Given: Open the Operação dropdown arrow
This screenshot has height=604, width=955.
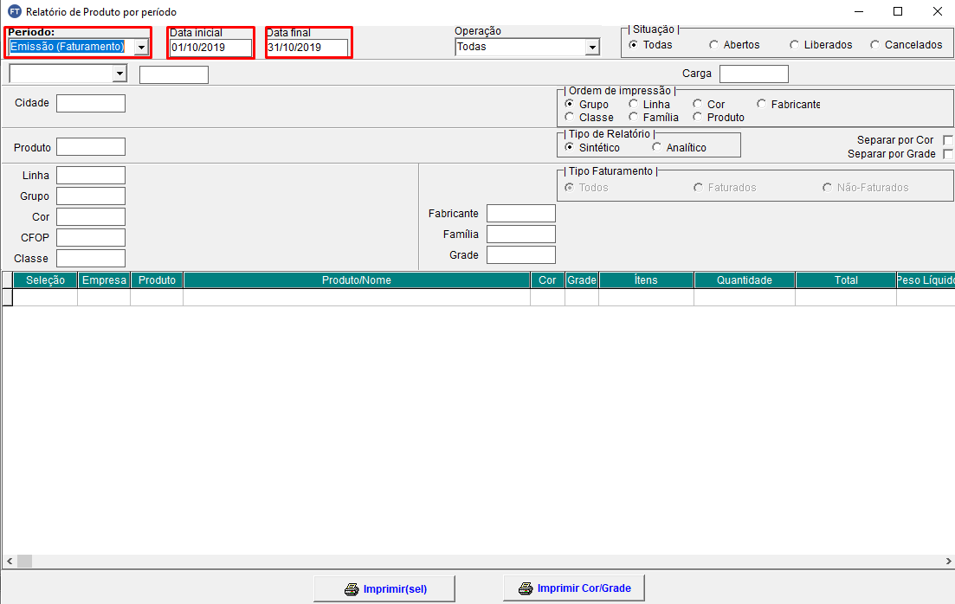Looking at the screenshot, I should click(592, 47).
